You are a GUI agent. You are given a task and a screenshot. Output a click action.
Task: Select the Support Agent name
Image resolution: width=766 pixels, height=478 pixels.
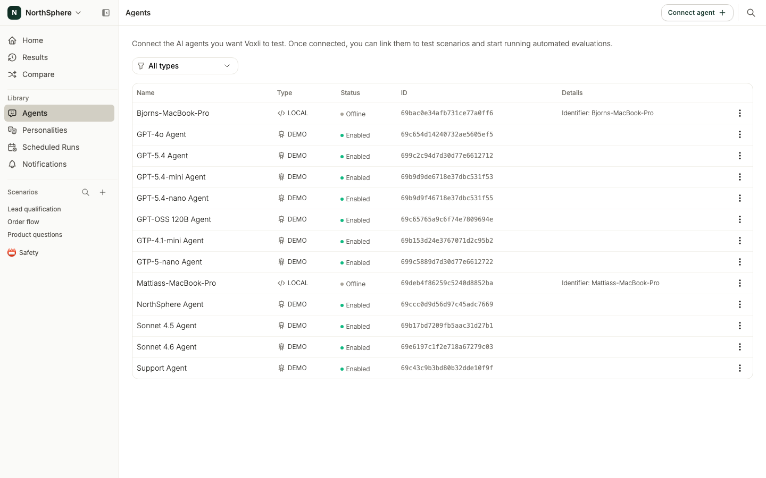(162, 368)
